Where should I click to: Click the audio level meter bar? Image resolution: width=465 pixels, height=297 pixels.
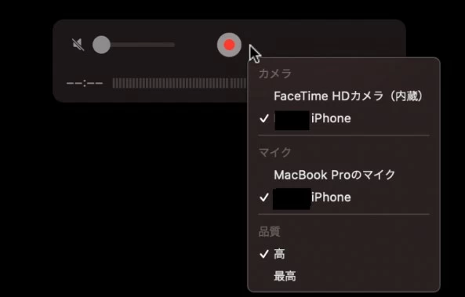click(180, 83)
